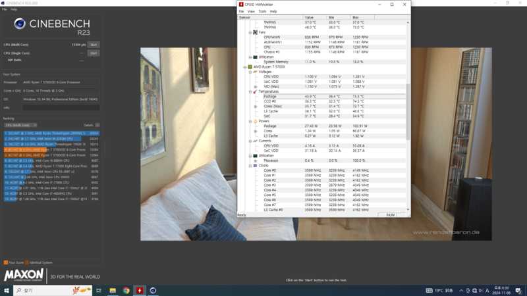Select ranking entry Ryzen Threadripper 2990WX
Viewport: 527px width, 296px height.
[51, 134]
